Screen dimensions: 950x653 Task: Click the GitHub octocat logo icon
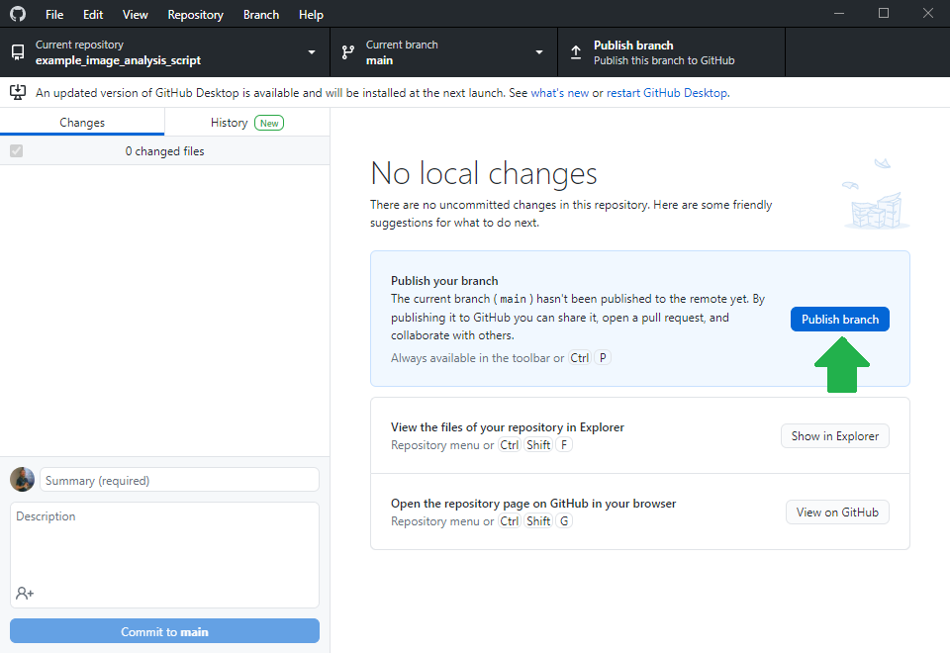click(x=18, y=15)
